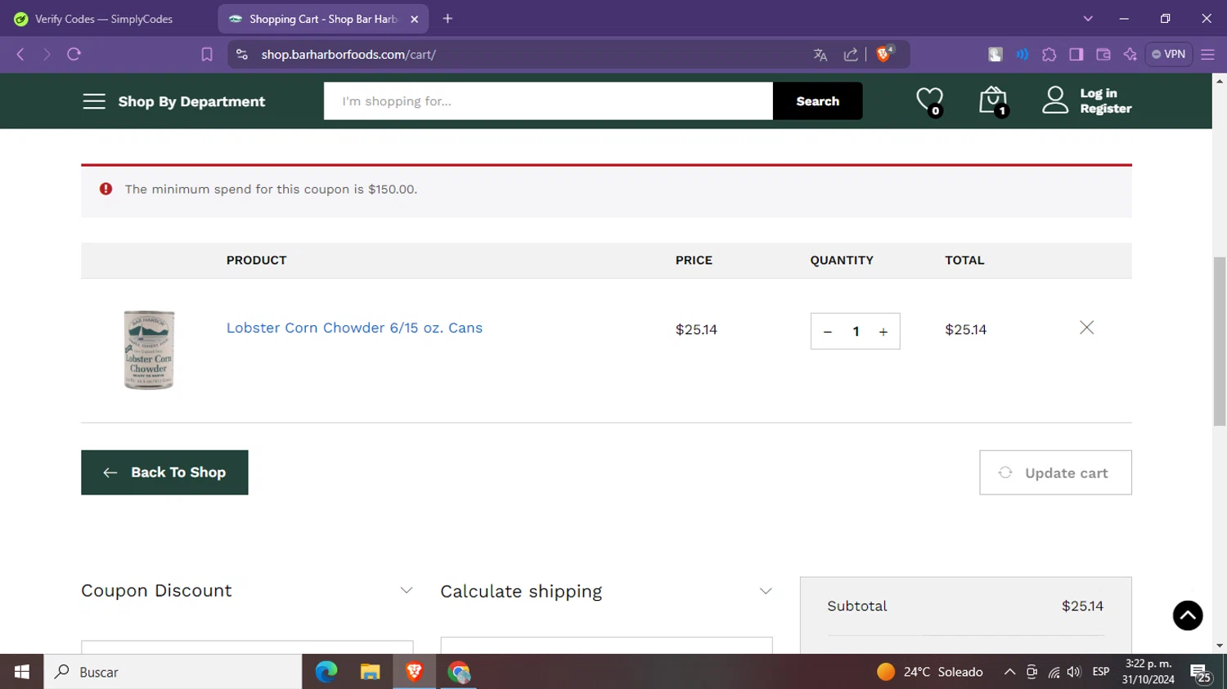The height and width of the screenshot is (689, 1227).
Task: Open the wishlist heart icon
Action: click(x=930, y=101)
